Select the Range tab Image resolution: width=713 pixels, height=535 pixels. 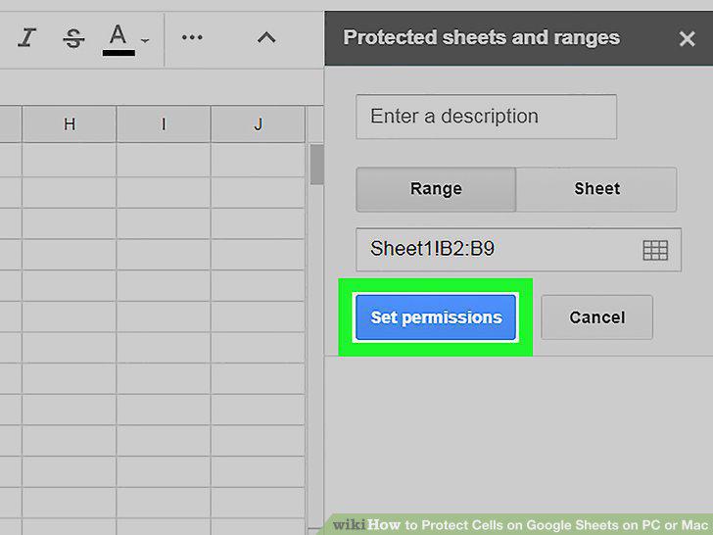pyautogui.click(x=436, y=189)
